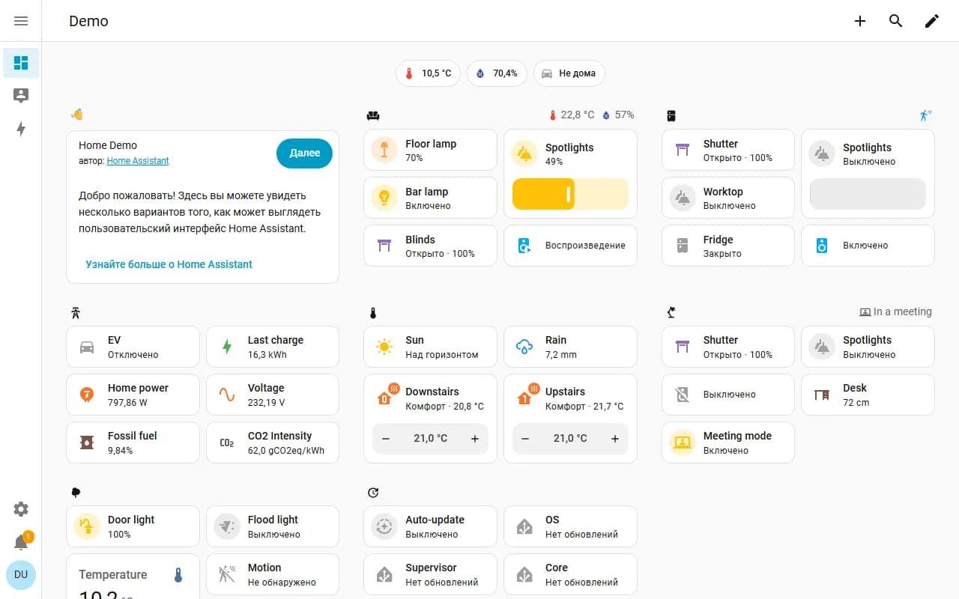The width and height of the screenshot is (959, 599).
Task: Show notifications bell
Action: (x=21, y=542)
